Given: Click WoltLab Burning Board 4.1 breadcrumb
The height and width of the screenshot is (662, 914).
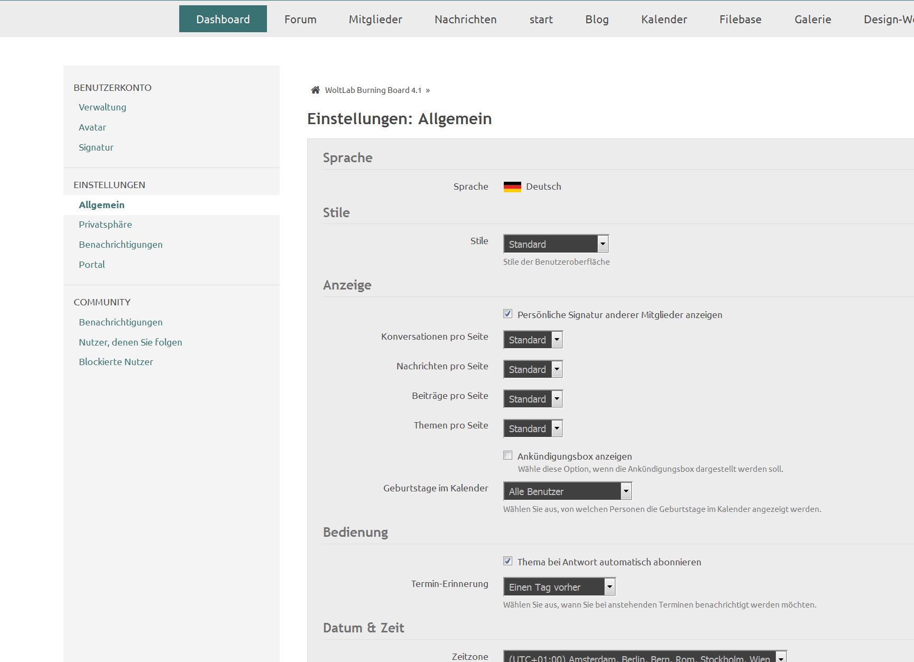Looking at the screenshot, I should 373,90.
